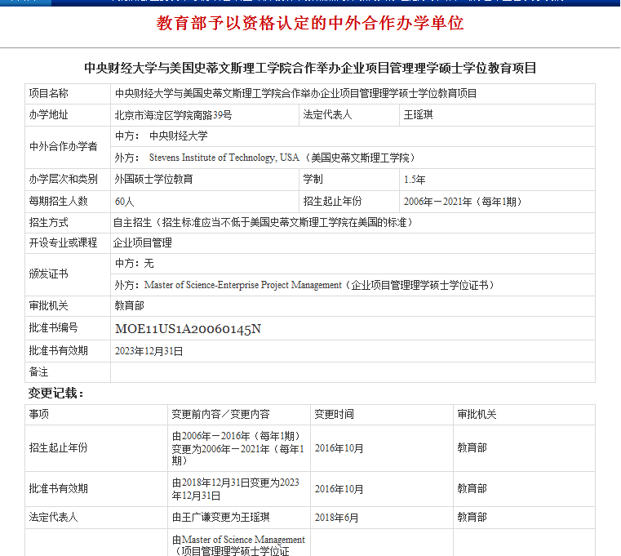The image size is (621, 556).
Task: Click the 招生方式 label
Action: [49, 223]
